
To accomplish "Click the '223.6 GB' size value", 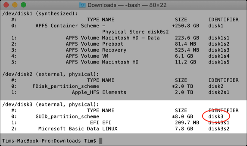I will point(187,38).
